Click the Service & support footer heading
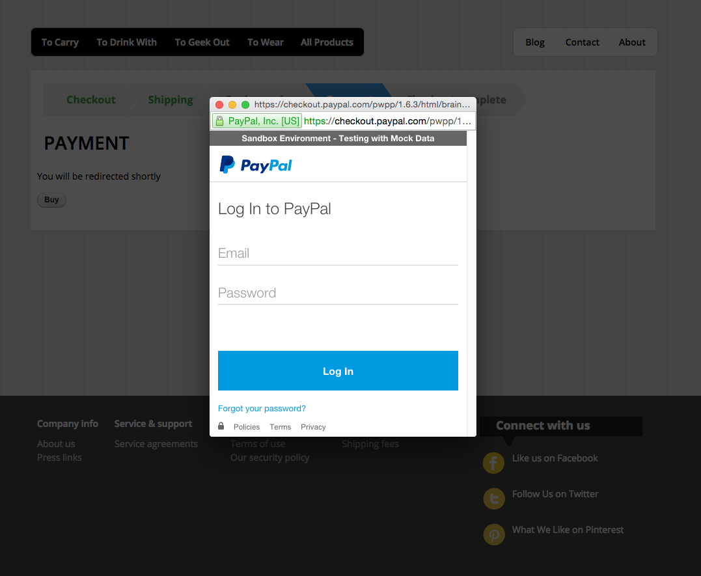This screenshot has width=701, height=576. coord(154,424)
